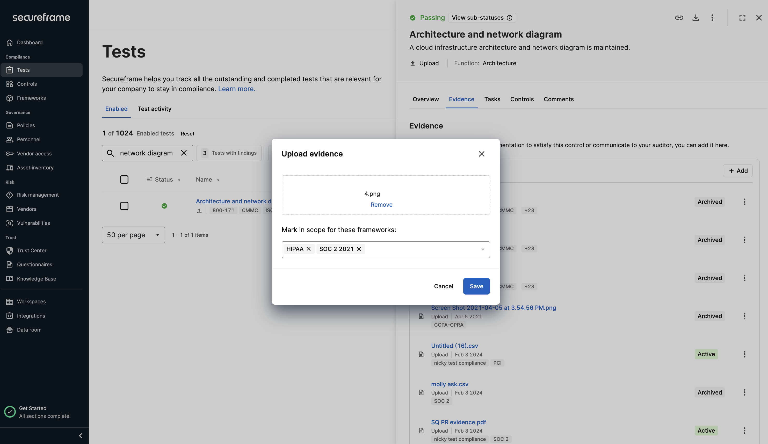Close the test detail side panel
Screen dimensions: 768x444
pos(759,18)
